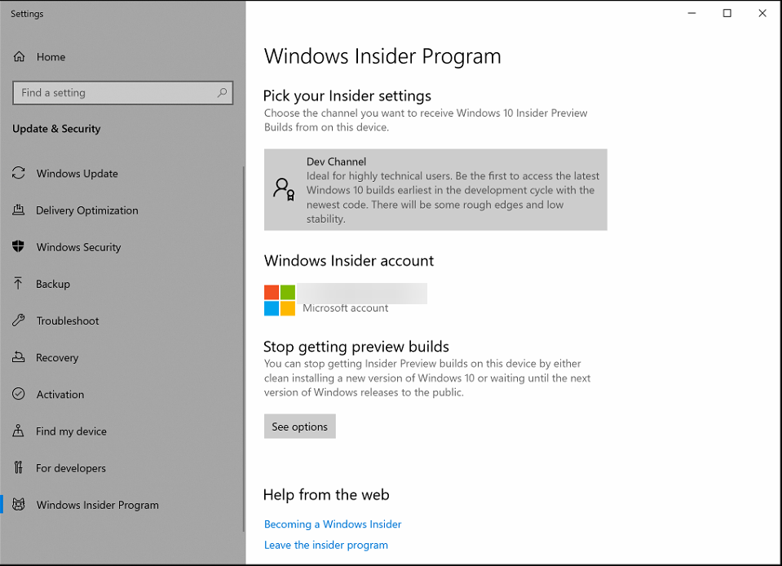Click the sidebar vertical scrollbar
The width and height of the screenshot is (782, 566).
coord(244,349)
